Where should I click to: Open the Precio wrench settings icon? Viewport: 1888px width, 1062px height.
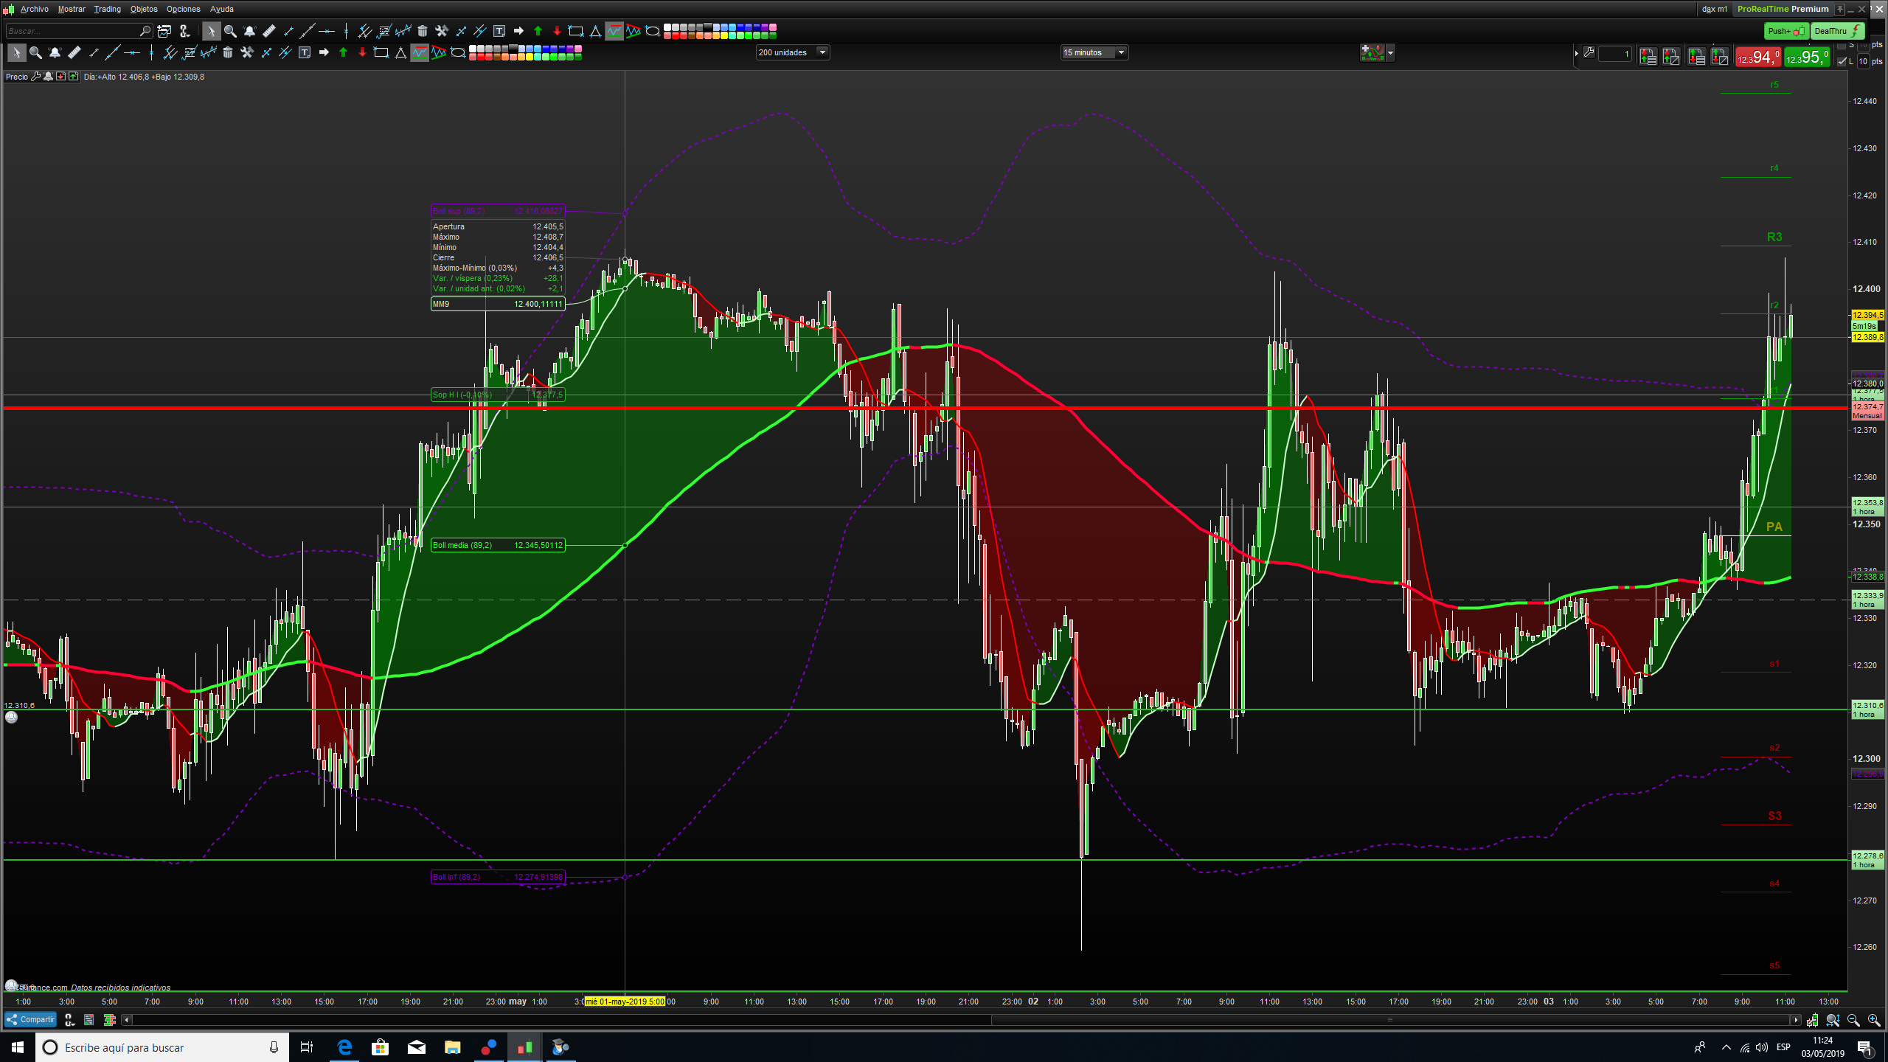pos(35,77)
